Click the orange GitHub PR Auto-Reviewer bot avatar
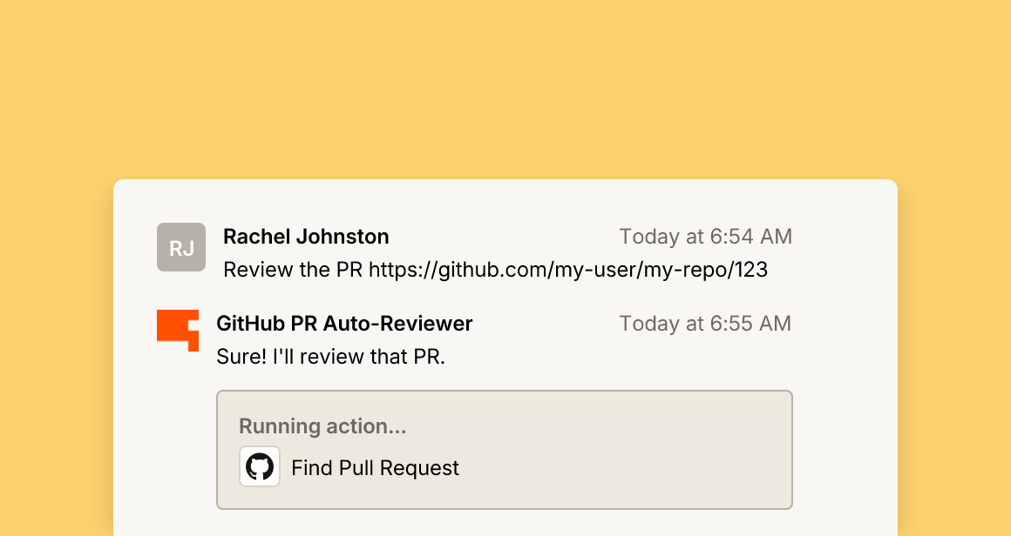 click(x=178, y=331)
